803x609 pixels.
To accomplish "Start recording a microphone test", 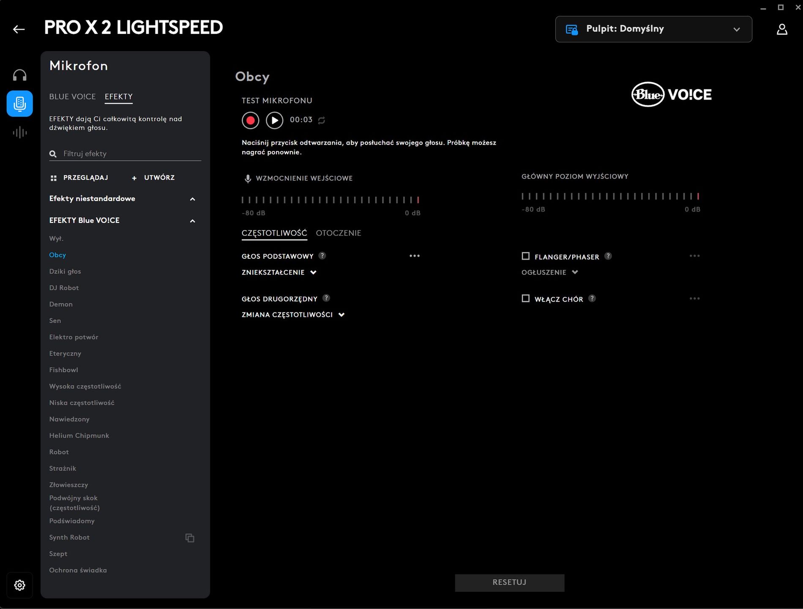I will 250,121.
